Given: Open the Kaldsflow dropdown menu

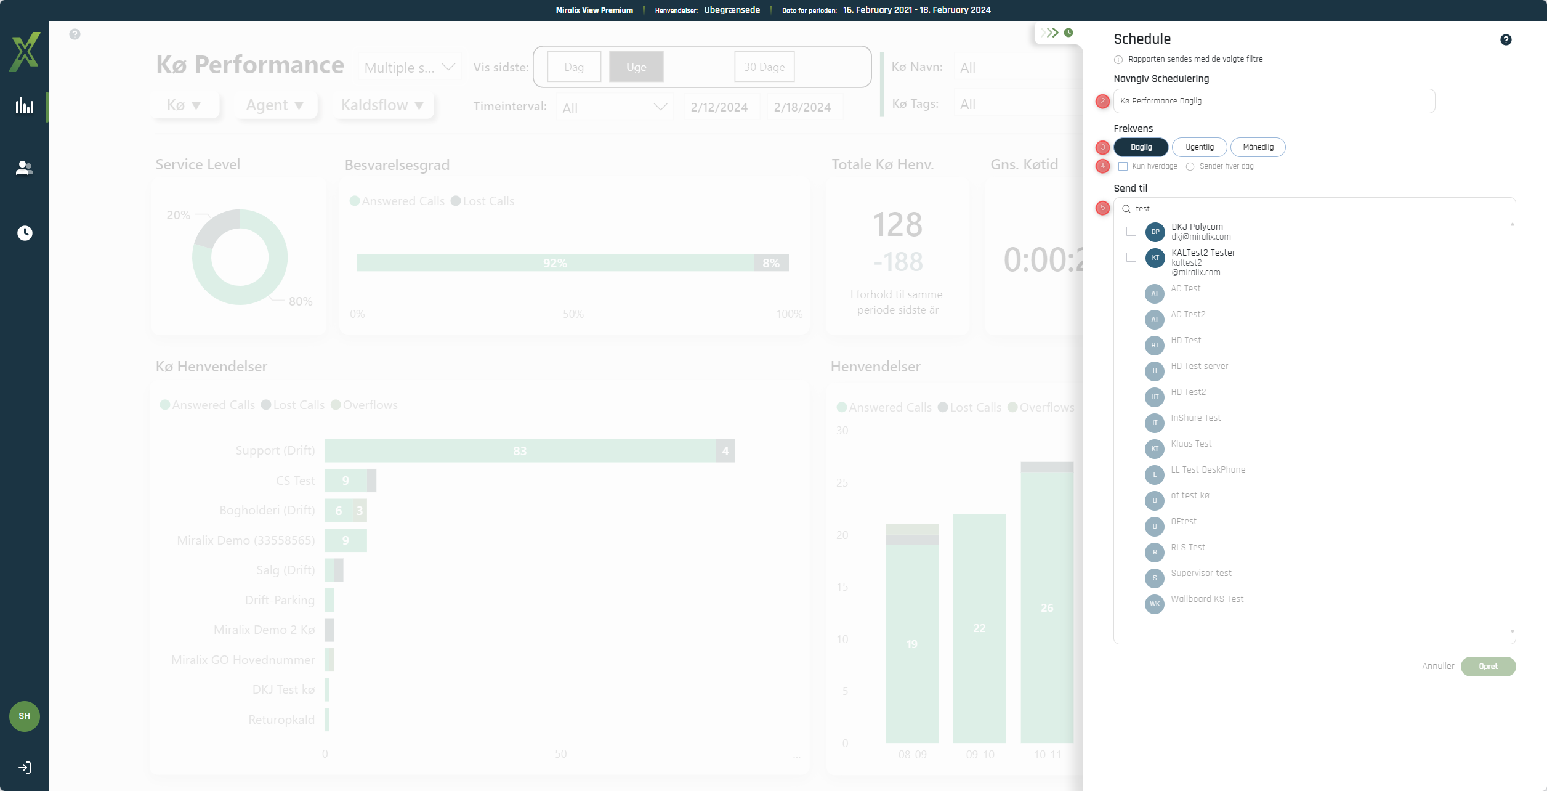Looking at the screenshot, I should (382, 105).
